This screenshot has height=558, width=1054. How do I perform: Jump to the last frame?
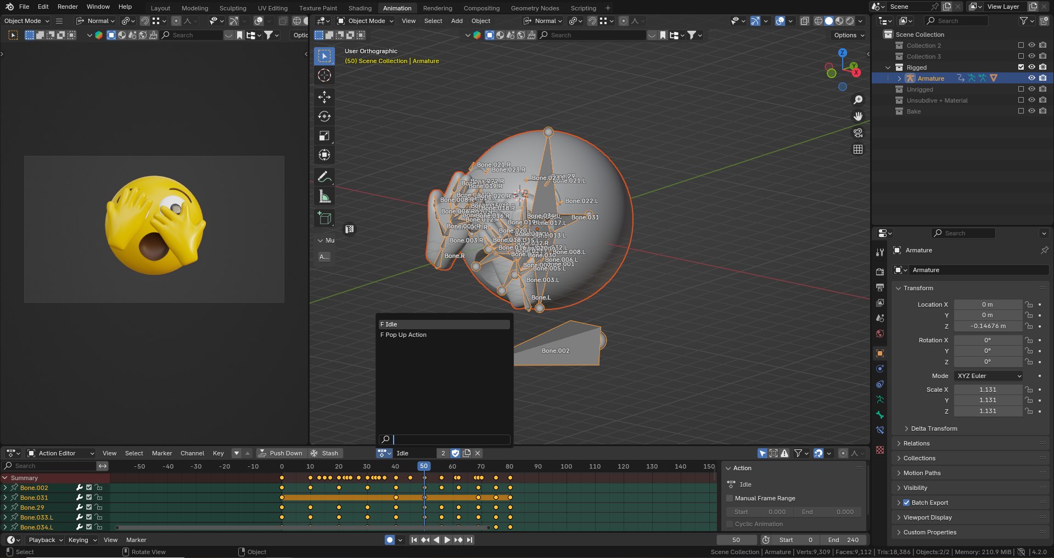469,540
